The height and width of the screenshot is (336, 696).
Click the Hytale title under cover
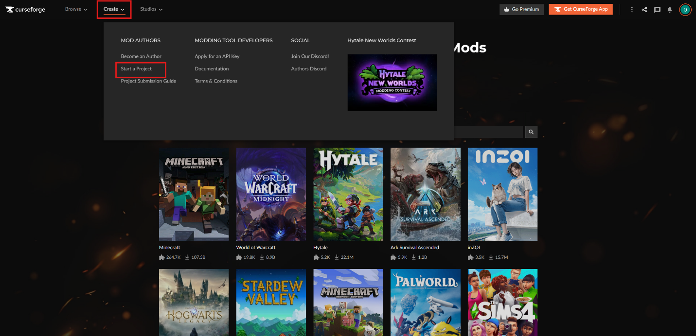[x=321, y=248]
